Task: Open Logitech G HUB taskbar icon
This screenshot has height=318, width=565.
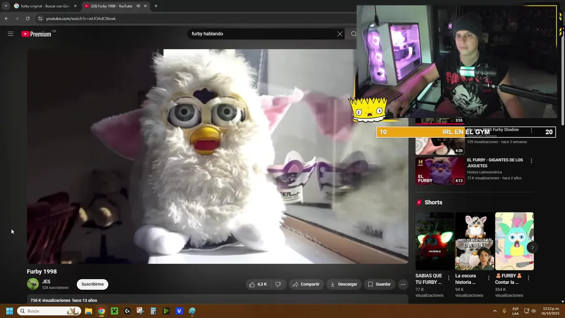Action: [x=128, y=311]
